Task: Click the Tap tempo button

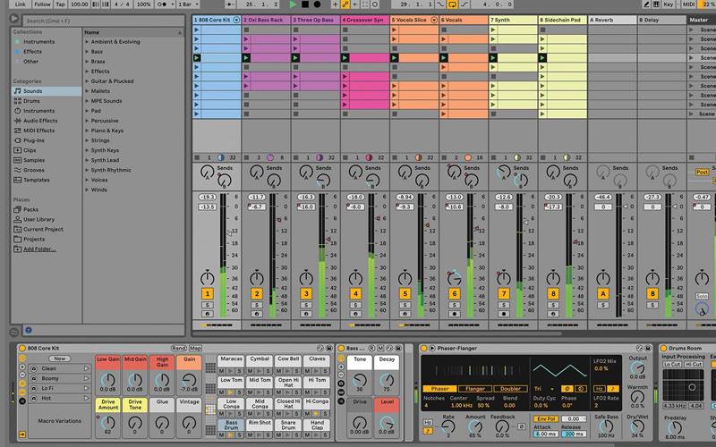Action: 61,5
